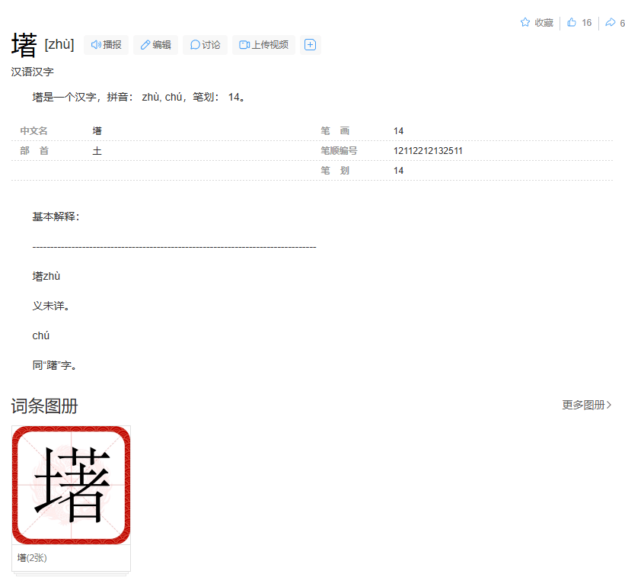Expand 更多图册 to view more albums
The height and width of the screenshot is (587, 625).
[586, 405]
